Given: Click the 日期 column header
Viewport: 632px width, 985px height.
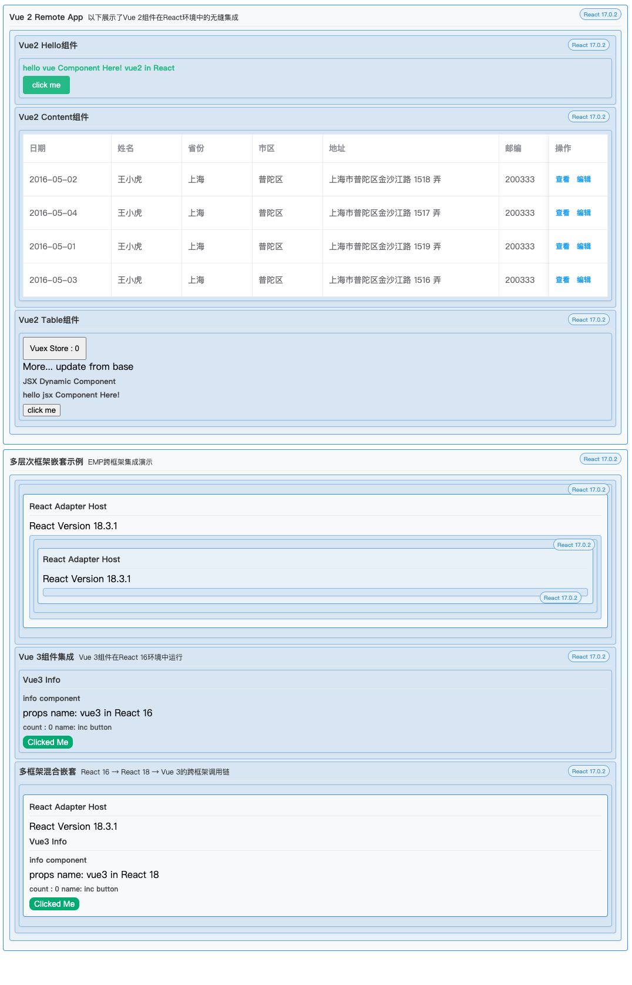Looking at the screenshot, I should 38,148.
